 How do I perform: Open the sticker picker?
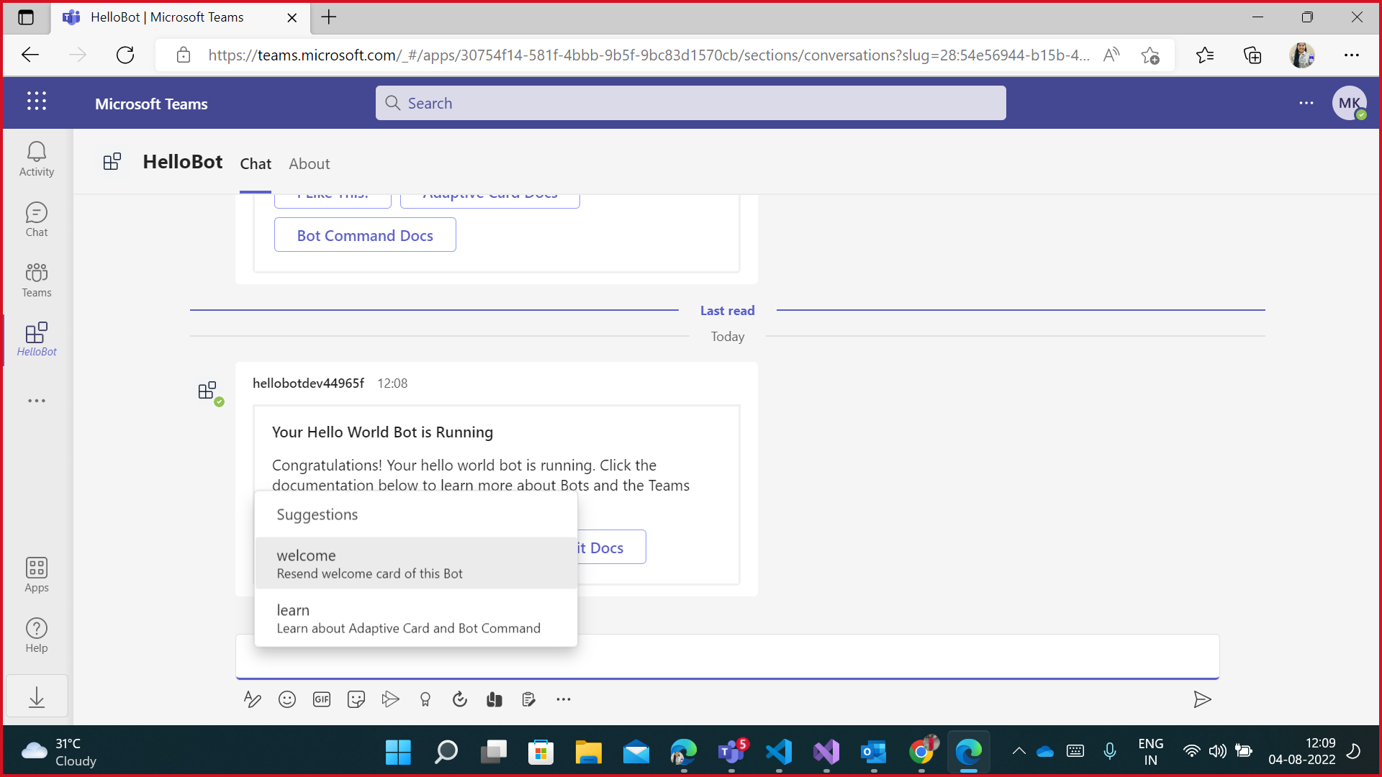click(356, 699)
